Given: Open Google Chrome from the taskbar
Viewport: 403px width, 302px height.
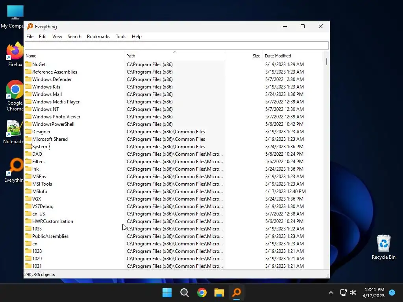Looking at the screenshot, I should [x=202, y=293].
